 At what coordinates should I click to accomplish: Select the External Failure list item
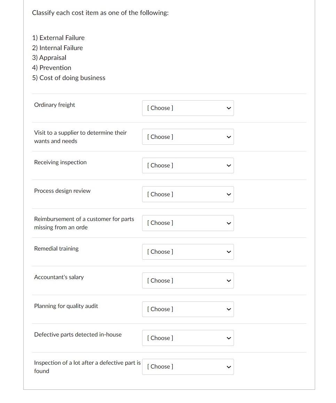pos(58,38)
